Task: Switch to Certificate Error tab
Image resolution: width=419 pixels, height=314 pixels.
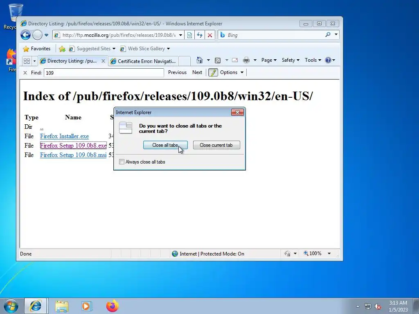Action: click(x=144, y=61)
